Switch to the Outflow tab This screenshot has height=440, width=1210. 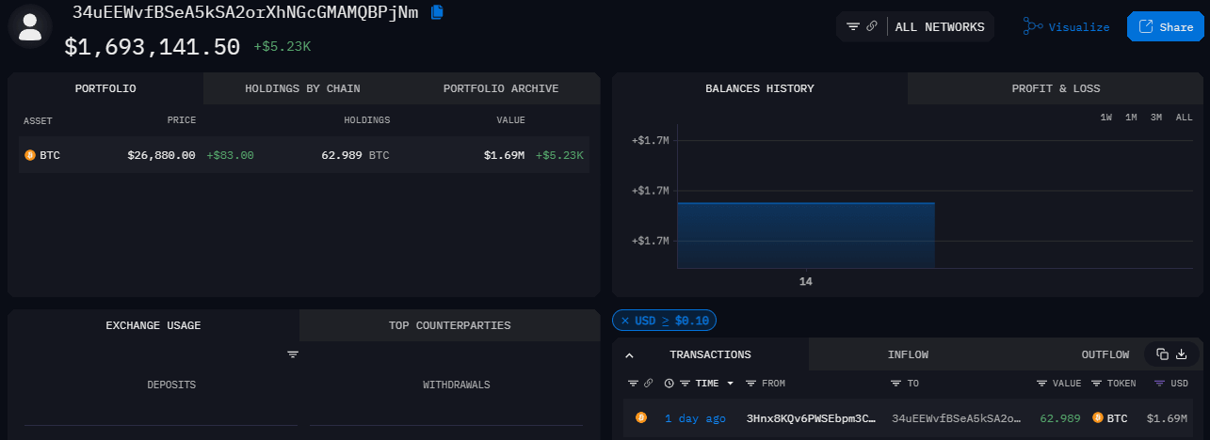tap(1105, 354)
